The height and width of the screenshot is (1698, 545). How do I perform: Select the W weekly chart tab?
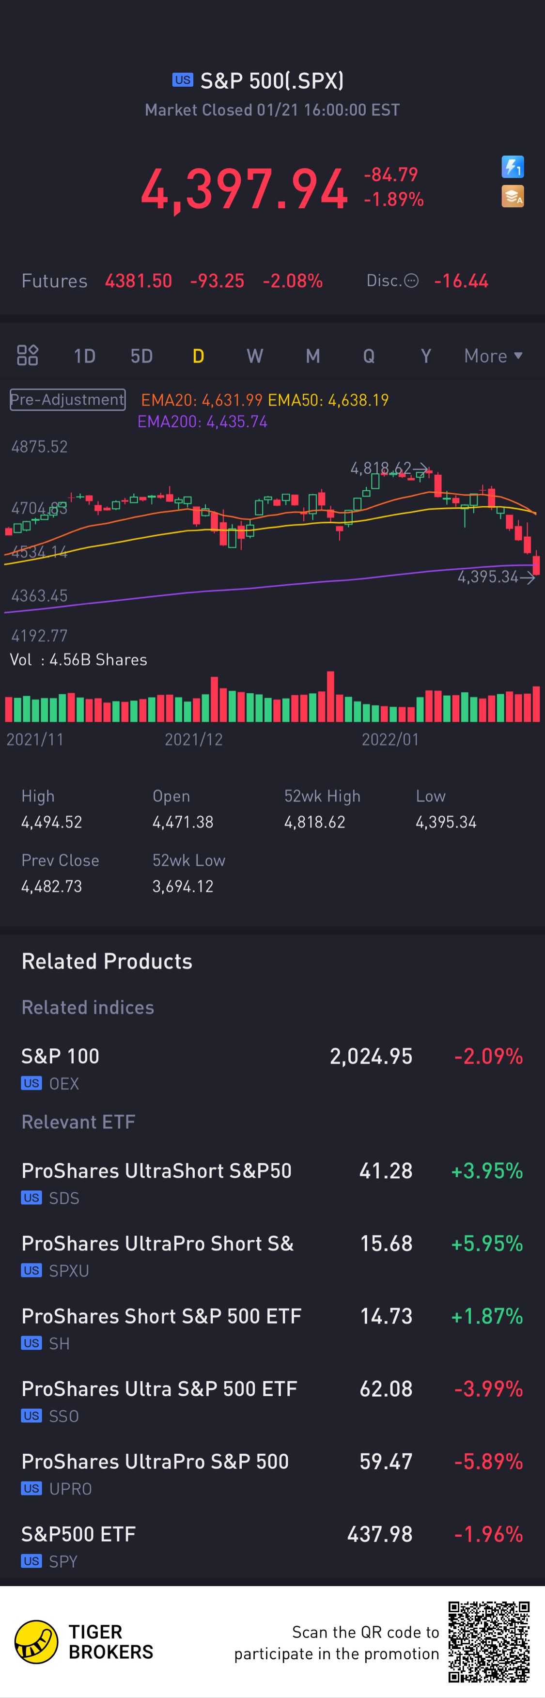(254, 356)
